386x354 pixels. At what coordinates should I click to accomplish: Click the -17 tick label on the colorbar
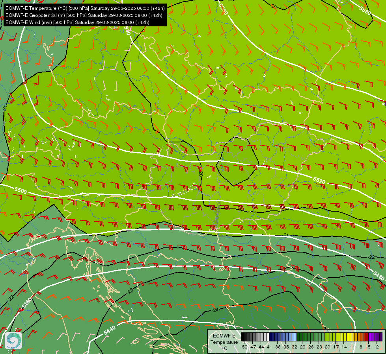tap(336, 347)
